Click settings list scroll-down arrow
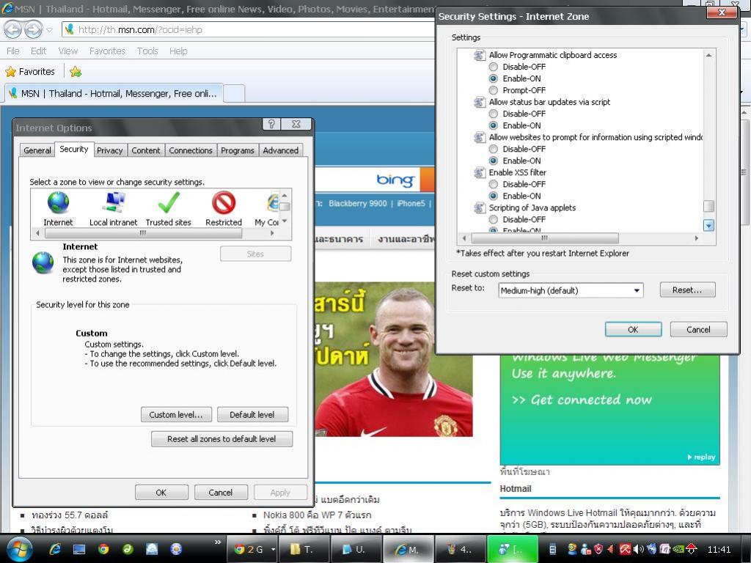 pos(708,226)
